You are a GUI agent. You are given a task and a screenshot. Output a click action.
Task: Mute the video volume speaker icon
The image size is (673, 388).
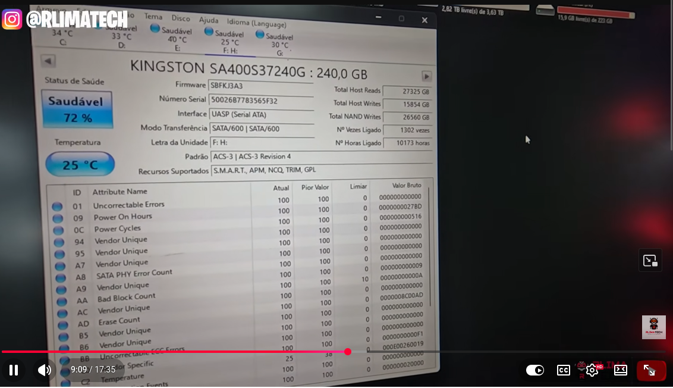click(x=44, y=370)
